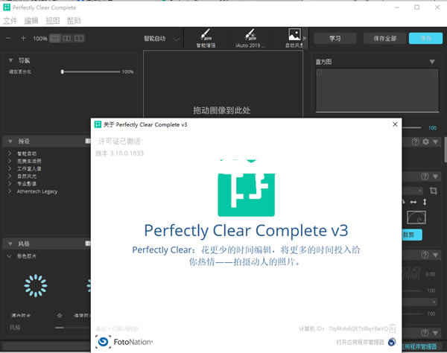Expand the 智能自动 preset group
This screenshot has height=353, width=447.
(x=10, y=153)
